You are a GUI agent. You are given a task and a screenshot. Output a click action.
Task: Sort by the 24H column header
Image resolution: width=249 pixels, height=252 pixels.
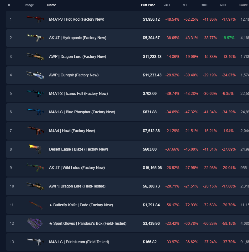(x=167, y=5)
